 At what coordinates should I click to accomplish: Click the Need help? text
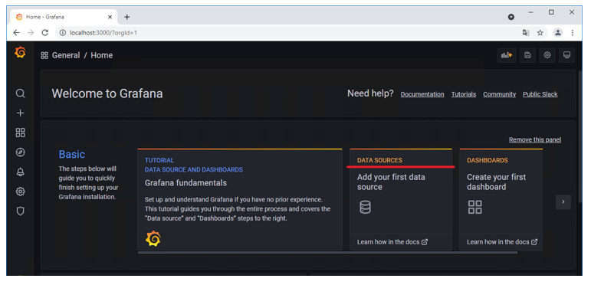[370, 93]
